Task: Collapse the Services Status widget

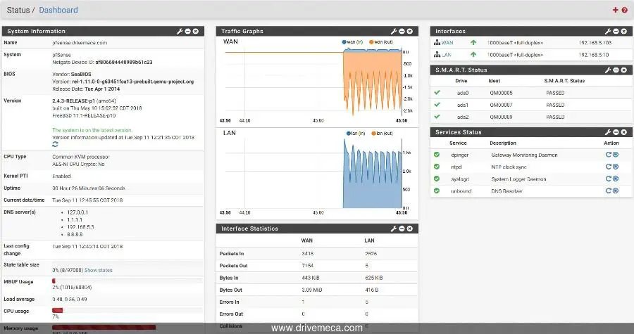Action: (616, 132)
